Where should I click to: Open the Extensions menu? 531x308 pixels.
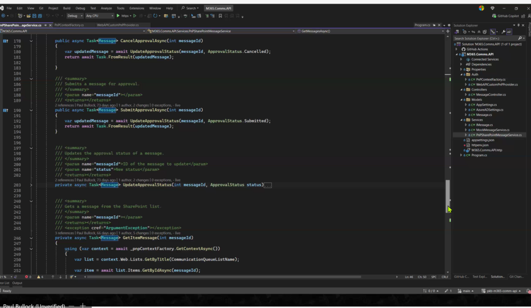[x=137, y=8]
